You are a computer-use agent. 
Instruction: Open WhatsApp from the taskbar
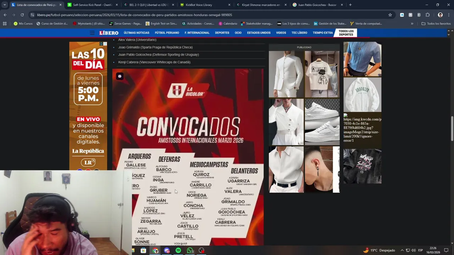pos(190,250)
